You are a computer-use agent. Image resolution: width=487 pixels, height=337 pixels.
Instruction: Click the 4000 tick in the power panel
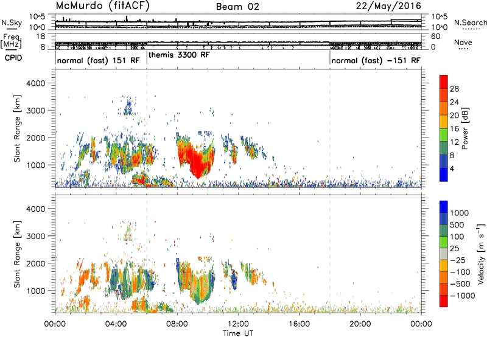pyautogui.click(x=35, y=83)
